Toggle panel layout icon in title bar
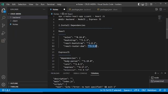The height and width of the screenshot is (94, 168). click(x=143, y=4)
